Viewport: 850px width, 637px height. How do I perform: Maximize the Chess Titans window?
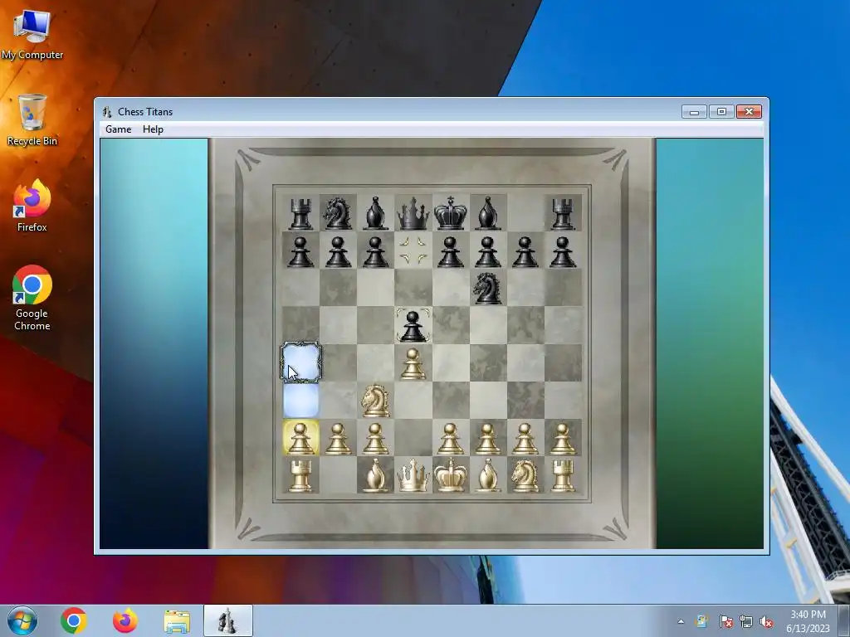721,112
